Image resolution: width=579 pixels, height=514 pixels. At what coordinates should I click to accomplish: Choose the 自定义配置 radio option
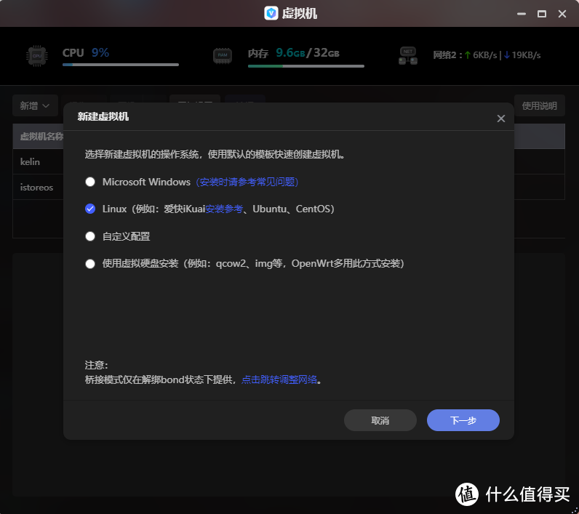click(90, 236)
